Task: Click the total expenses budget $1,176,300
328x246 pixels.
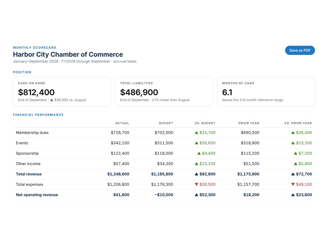Action: pyautogui.click(x=162, y=184)
